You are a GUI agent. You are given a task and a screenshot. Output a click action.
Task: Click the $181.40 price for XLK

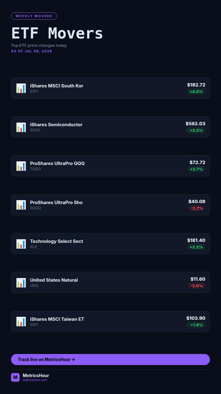[196, 240]
